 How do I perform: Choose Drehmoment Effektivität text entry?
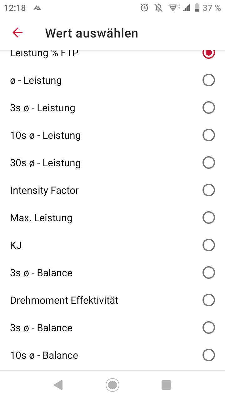tap(64, 300)
